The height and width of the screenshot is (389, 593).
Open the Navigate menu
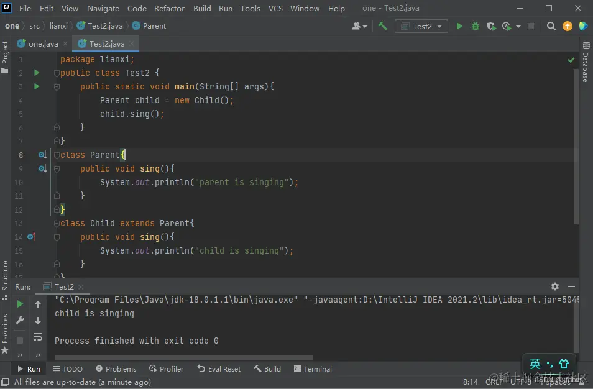103,8
